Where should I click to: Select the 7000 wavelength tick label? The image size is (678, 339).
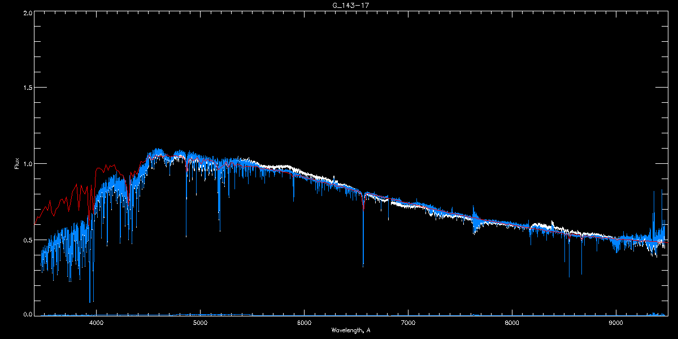408,323
